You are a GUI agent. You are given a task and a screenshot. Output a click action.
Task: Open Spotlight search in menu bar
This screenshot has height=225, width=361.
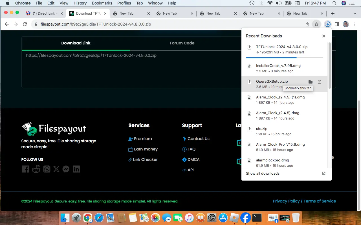[x=334, y=3]
